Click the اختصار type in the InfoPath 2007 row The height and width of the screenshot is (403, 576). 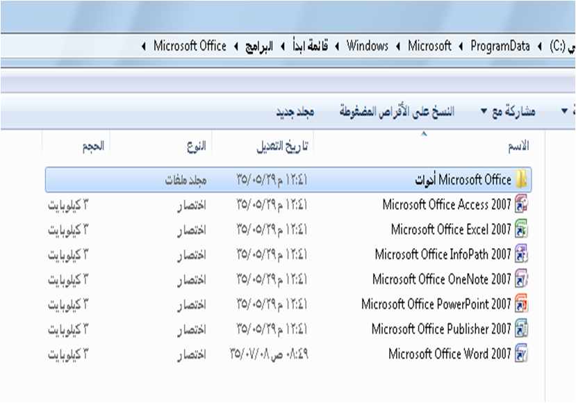tap(191, 255)
